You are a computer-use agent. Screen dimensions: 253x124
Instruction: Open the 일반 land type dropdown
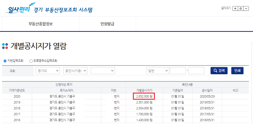(157, 71)
